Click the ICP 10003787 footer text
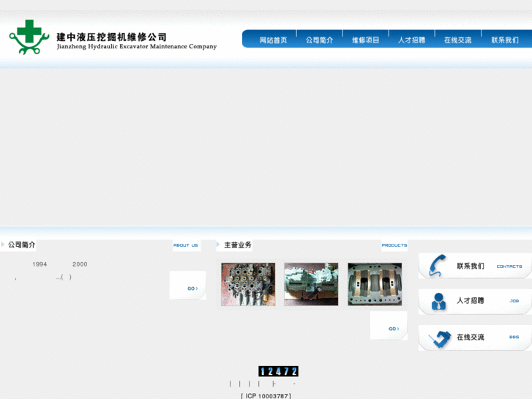The height and width of the screenshot is (399, 532). 266,396
